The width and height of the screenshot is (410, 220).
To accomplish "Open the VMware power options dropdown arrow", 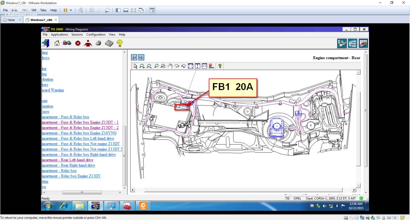I will [x=71, y=10].
